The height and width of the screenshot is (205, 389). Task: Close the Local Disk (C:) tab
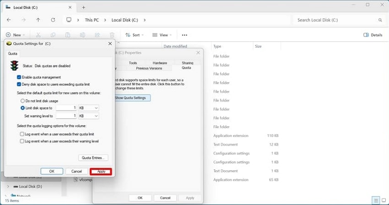(70, 7)
